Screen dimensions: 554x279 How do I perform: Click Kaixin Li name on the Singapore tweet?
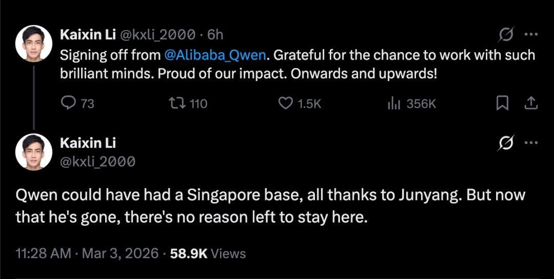tap(88, 143)
